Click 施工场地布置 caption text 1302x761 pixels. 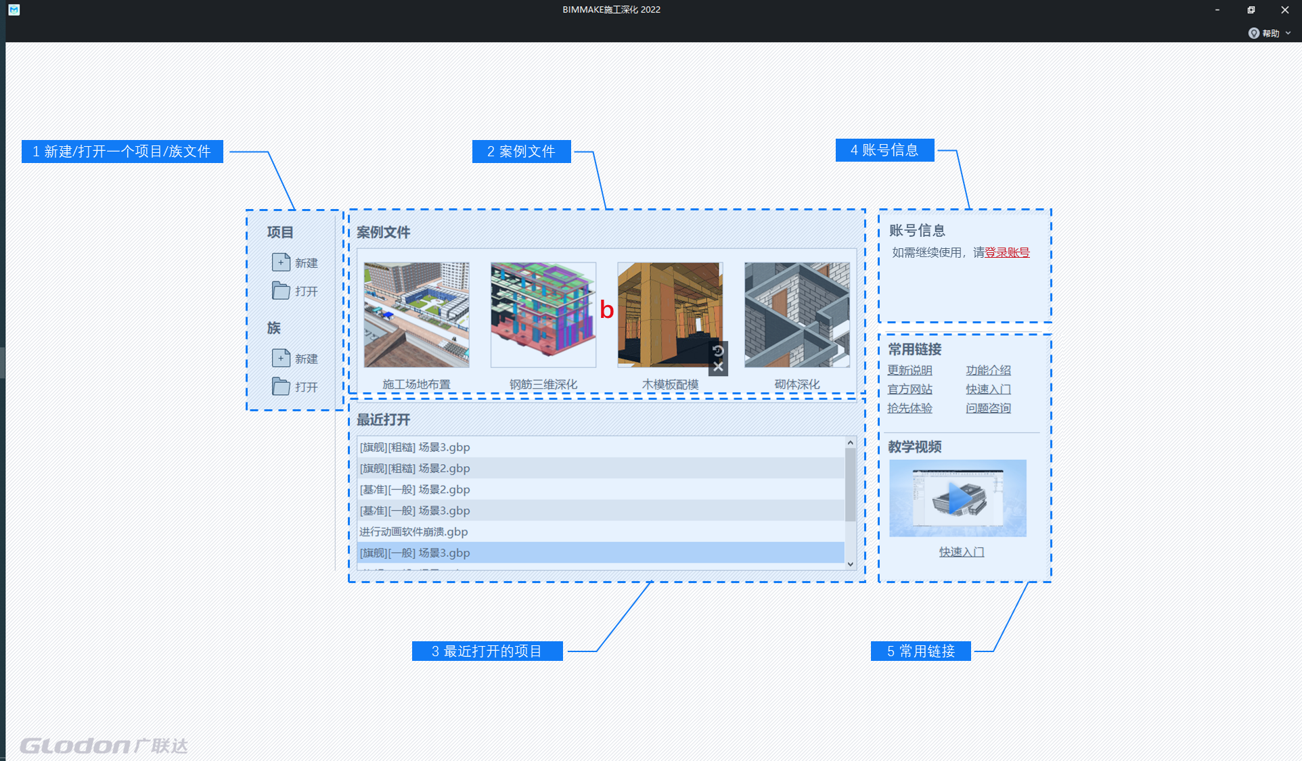click(x=416, y=384)
